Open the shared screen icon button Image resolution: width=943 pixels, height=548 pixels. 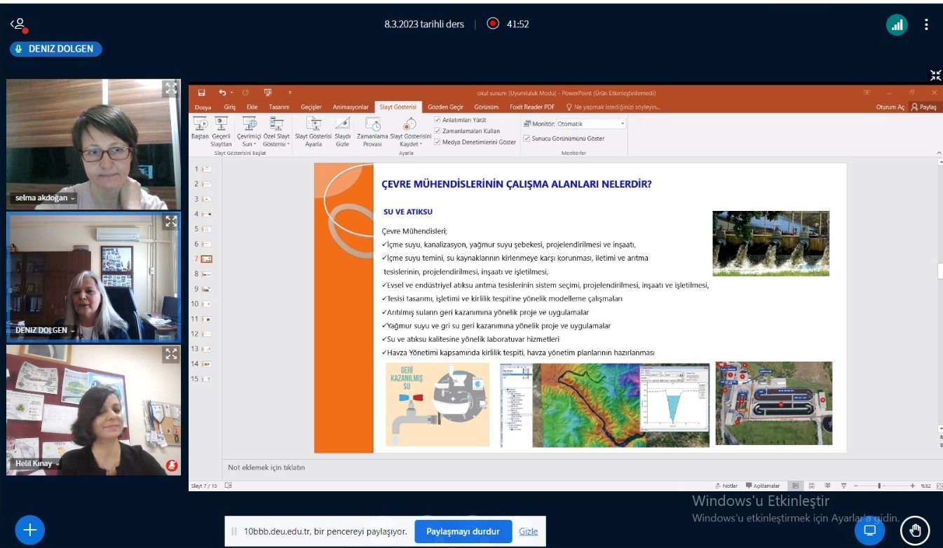869,530
